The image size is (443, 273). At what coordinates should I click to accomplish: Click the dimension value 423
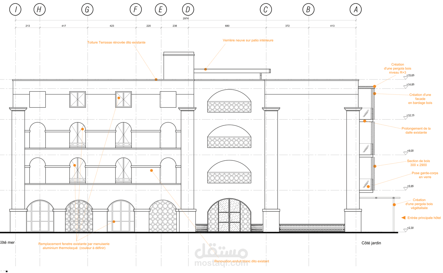112,26
